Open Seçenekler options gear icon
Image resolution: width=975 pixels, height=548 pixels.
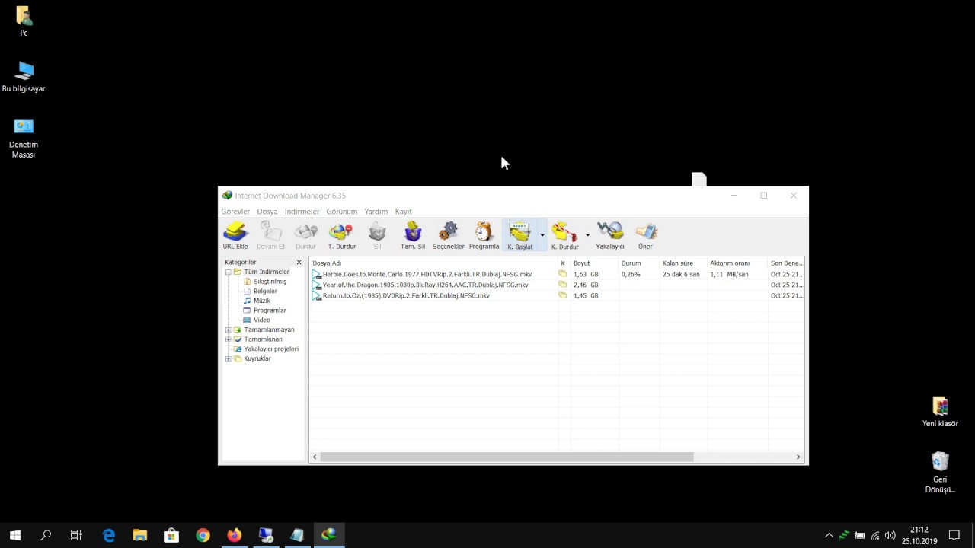coord(448,235)
